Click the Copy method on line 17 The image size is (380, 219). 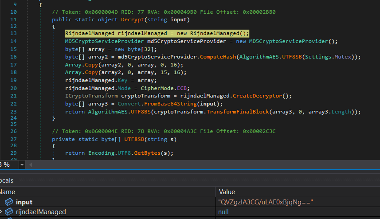coord(91,65)
